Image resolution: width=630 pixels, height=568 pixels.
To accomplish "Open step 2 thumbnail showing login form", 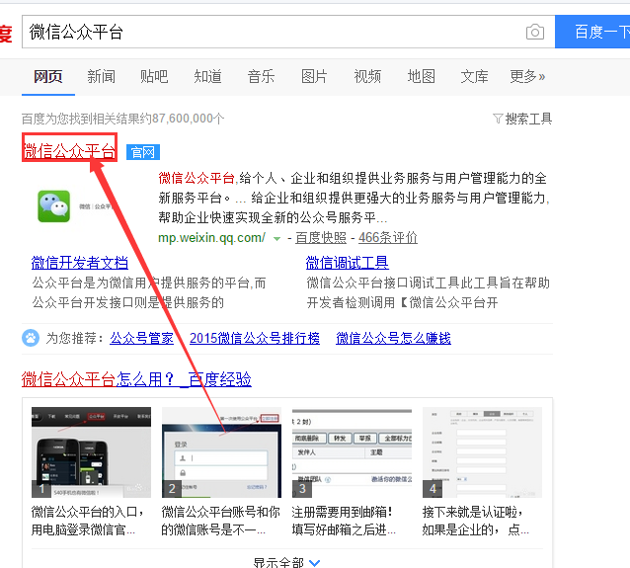I will pos(221,452).
